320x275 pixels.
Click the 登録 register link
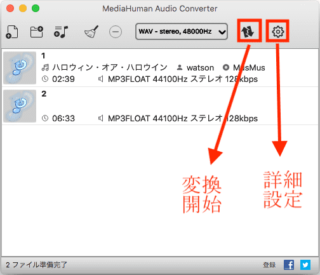click(x=269, y=265)
